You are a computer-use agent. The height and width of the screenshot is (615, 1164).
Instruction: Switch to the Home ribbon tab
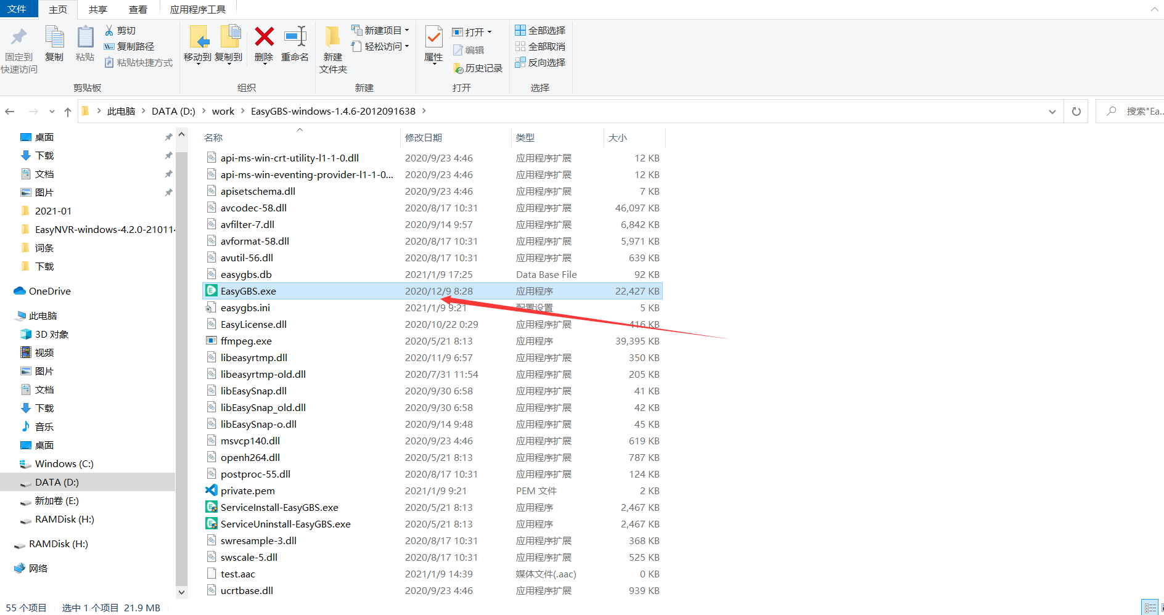[x=58, y=9]
